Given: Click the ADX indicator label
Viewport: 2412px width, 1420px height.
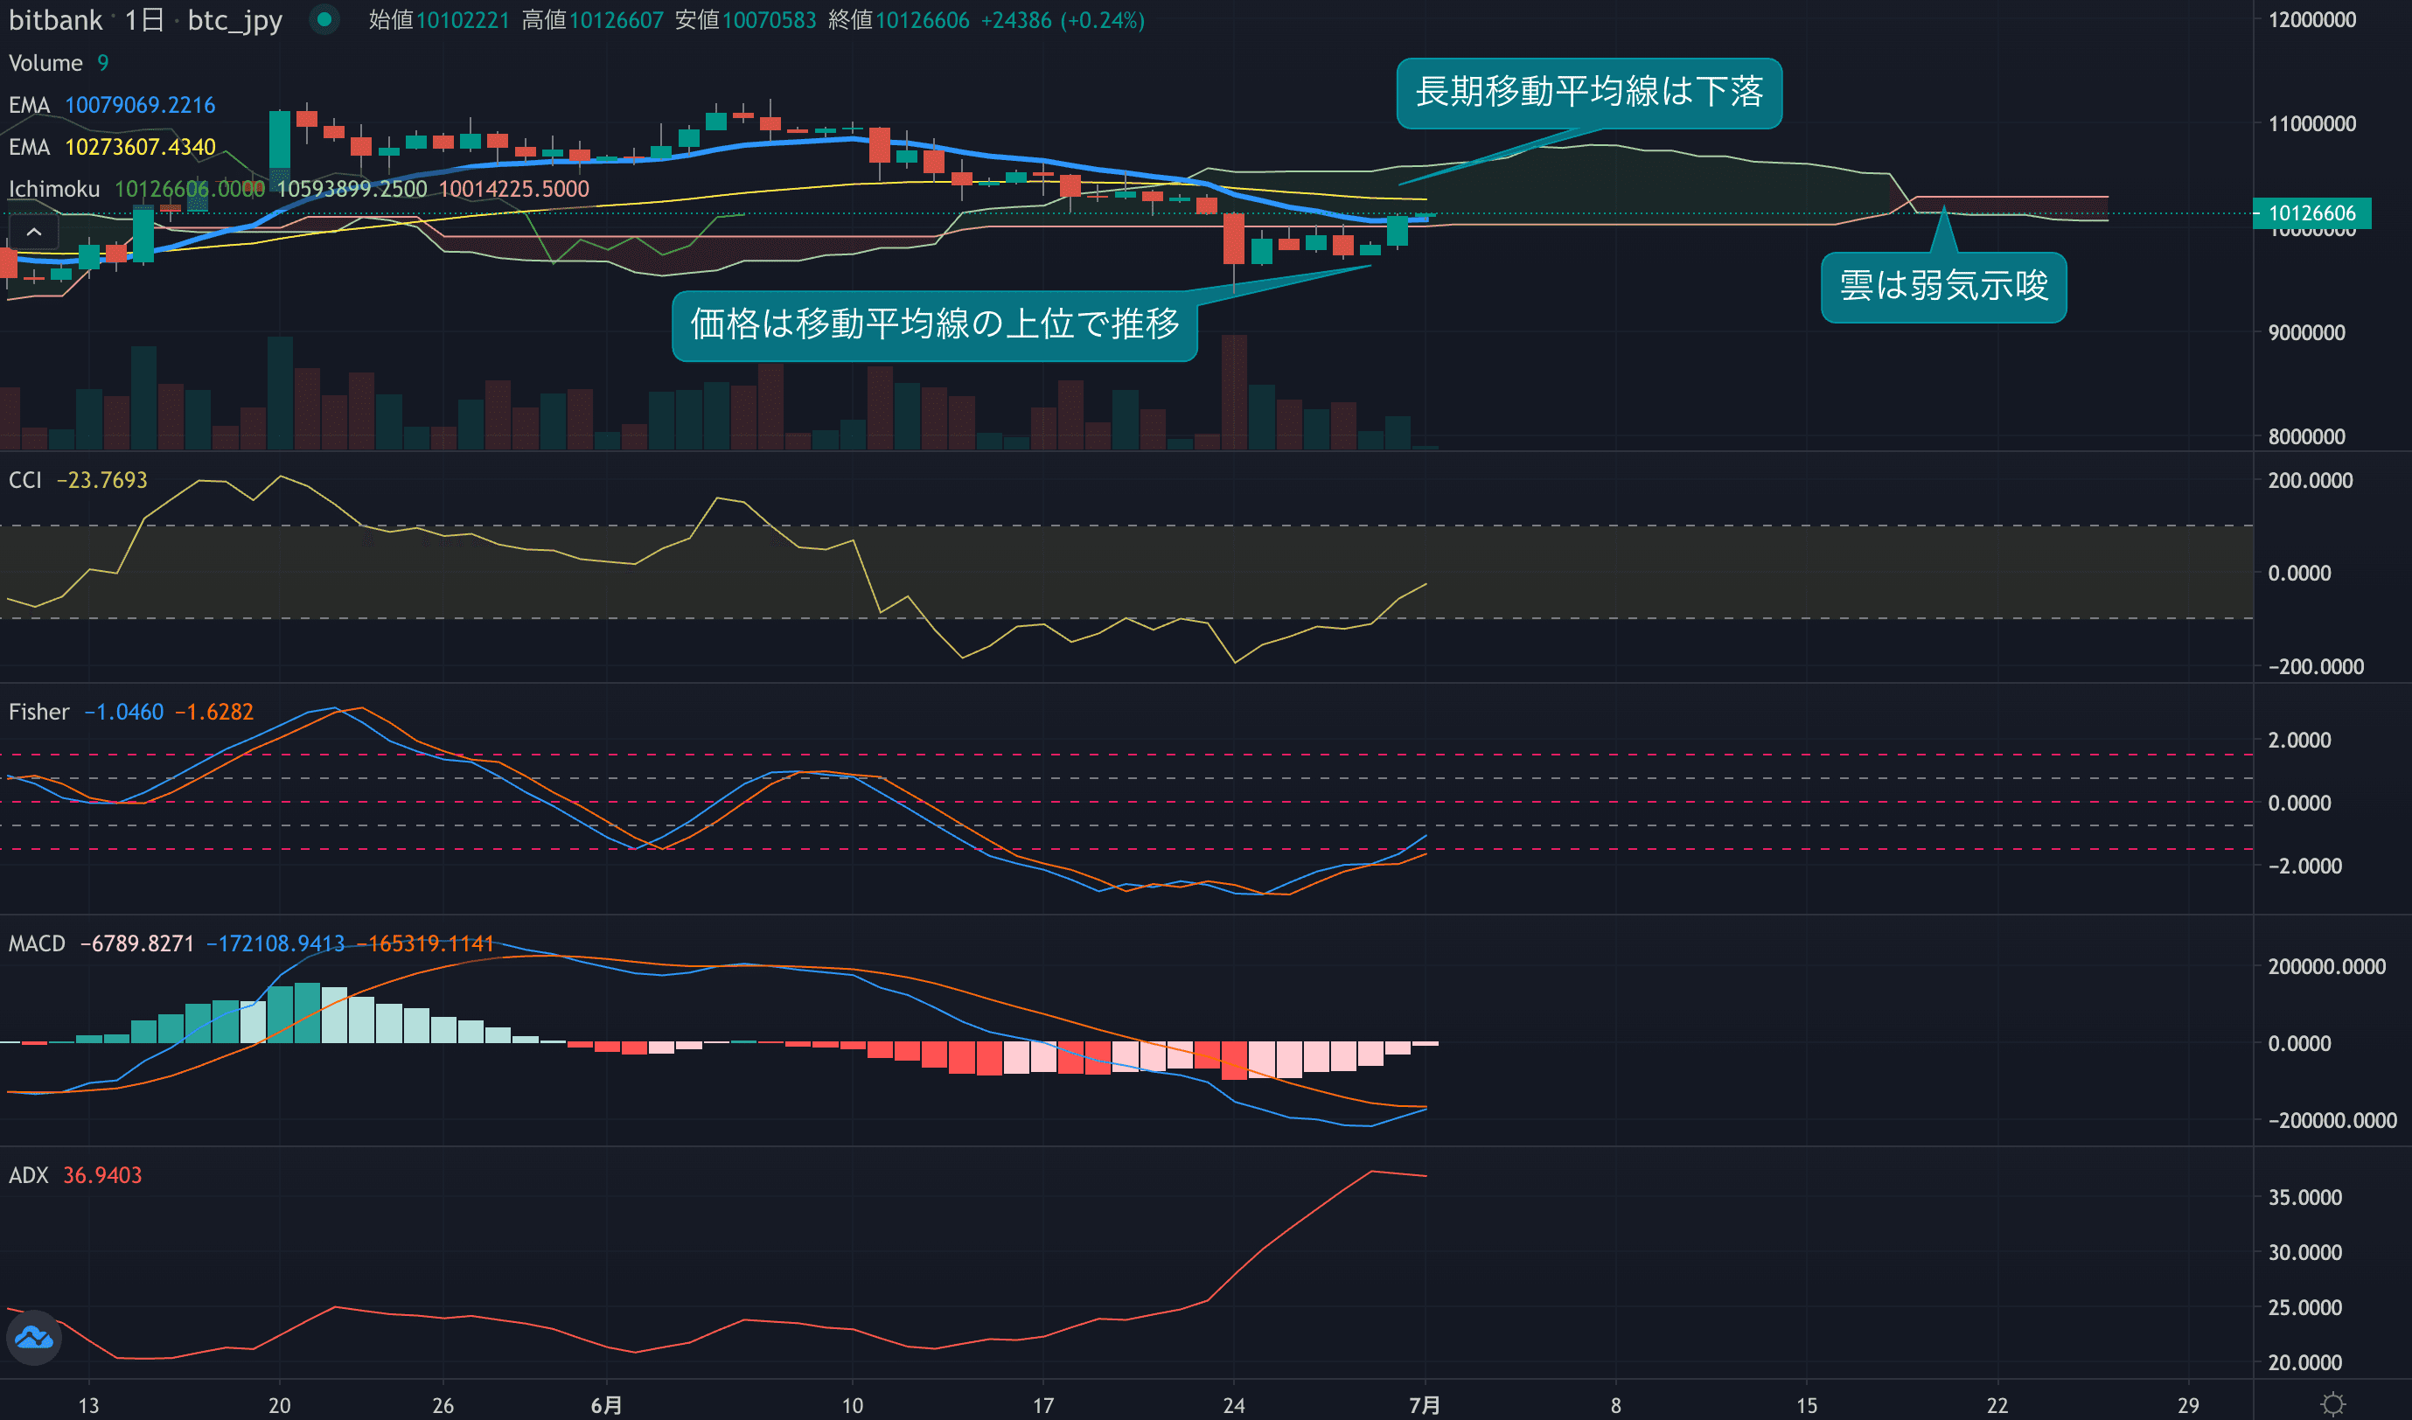Looking at the screenshot, I should (28, 1175).
